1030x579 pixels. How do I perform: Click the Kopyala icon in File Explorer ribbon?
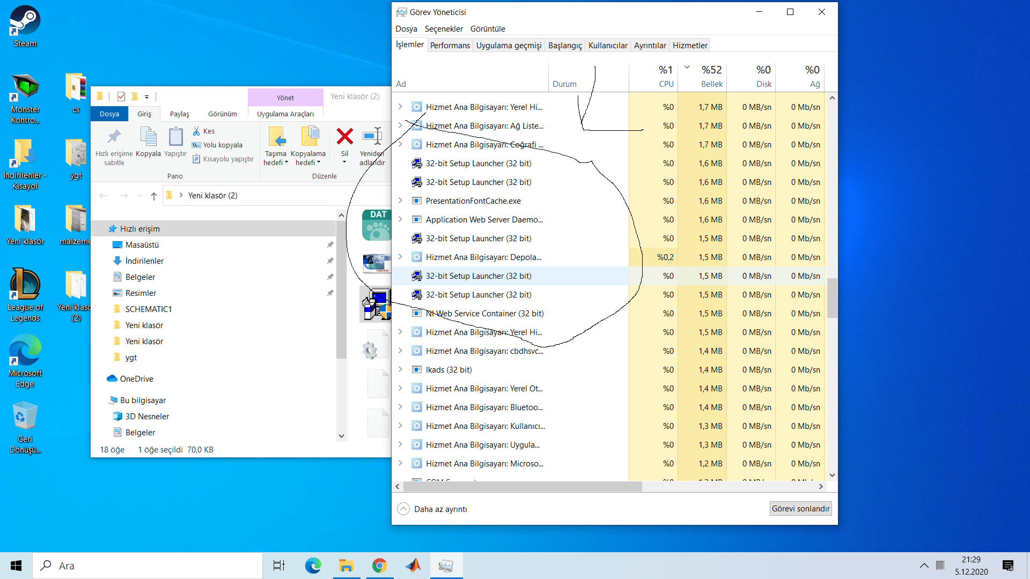click(148, 136)
